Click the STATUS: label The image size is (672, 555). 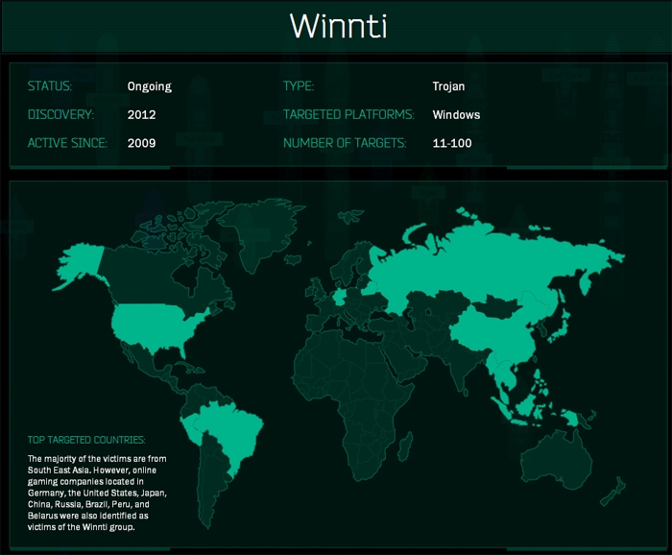50,86
